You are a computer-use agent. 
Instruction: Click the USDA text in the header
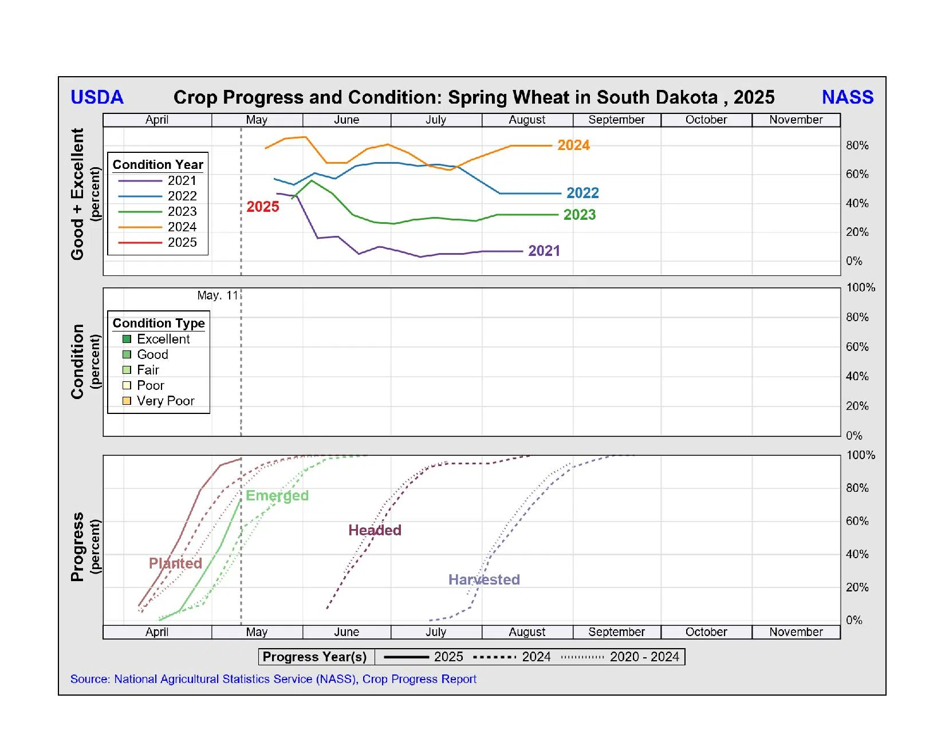pos(97,97)
